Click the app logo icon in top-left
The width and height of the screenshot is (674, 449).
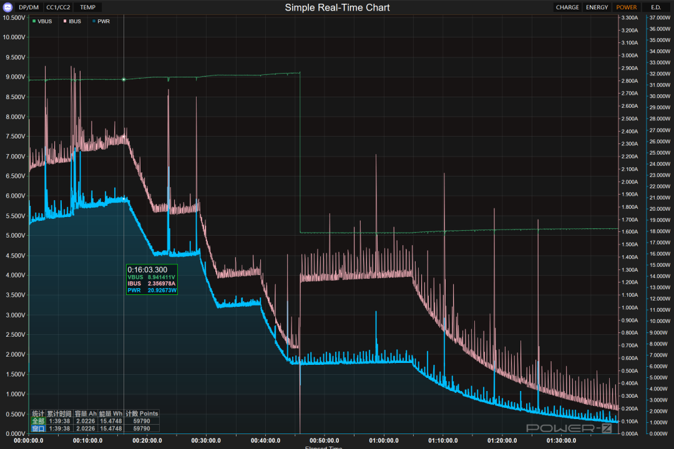pyautogui.click(x=8, y=7)
